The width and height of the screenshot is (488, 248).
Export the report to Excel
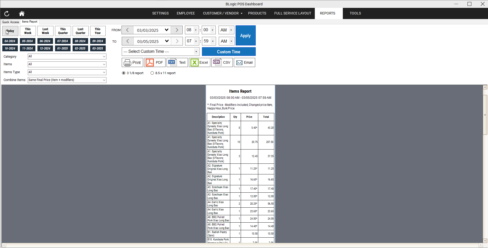tap(200, 62)
